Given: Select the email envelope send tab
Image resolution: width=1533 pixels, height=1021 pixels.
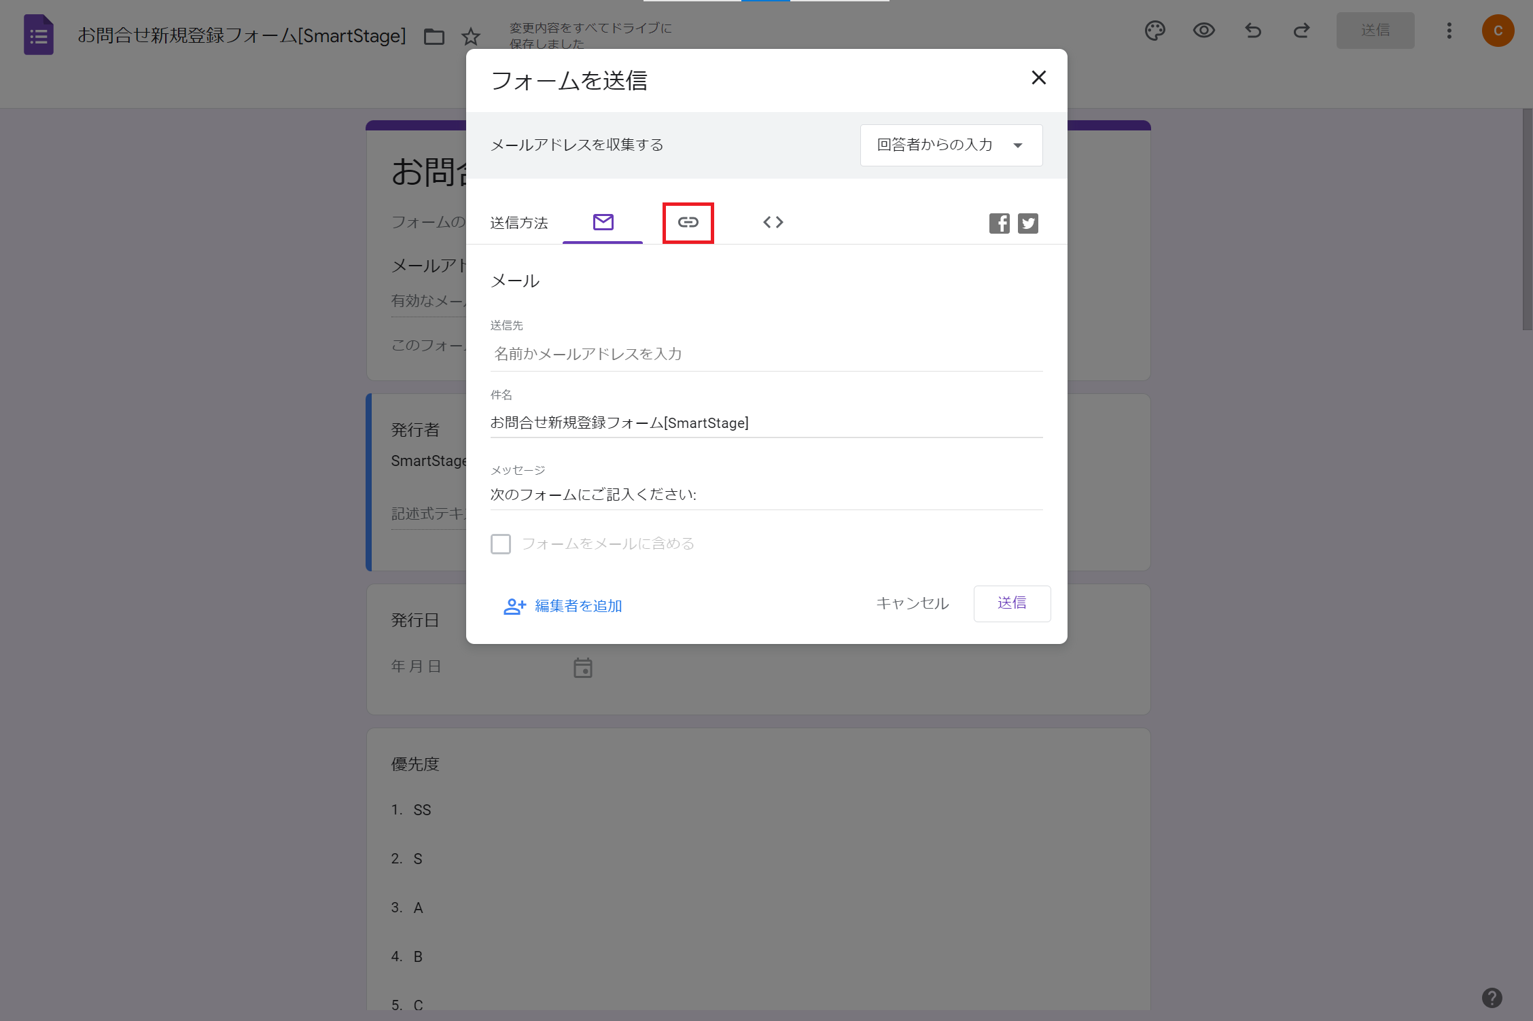Looking at the screenshot, I should coord(603,222).
